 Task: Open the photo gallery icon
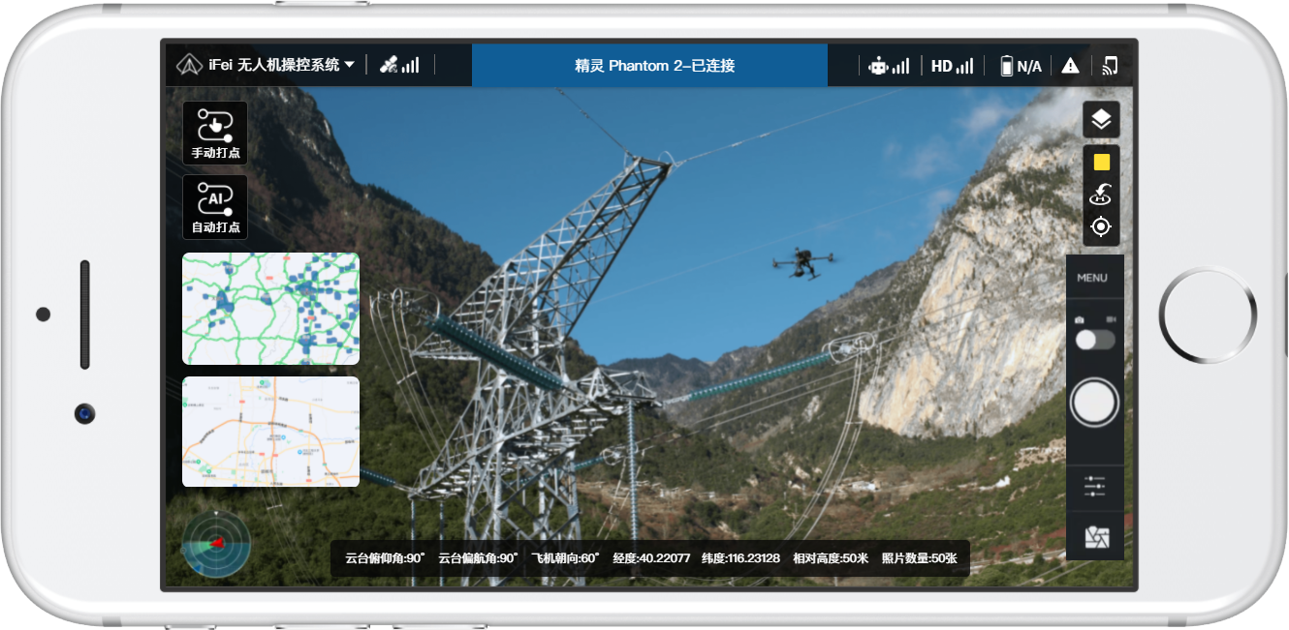(x=1097, y=538)
